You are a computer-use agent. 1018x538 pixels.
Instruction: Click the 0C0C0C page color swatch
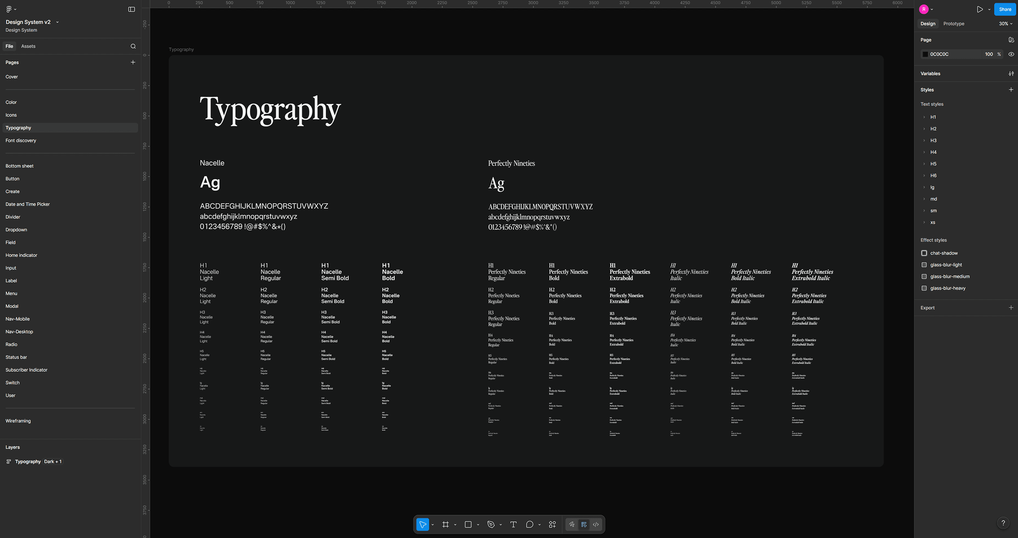coord(925,54)
